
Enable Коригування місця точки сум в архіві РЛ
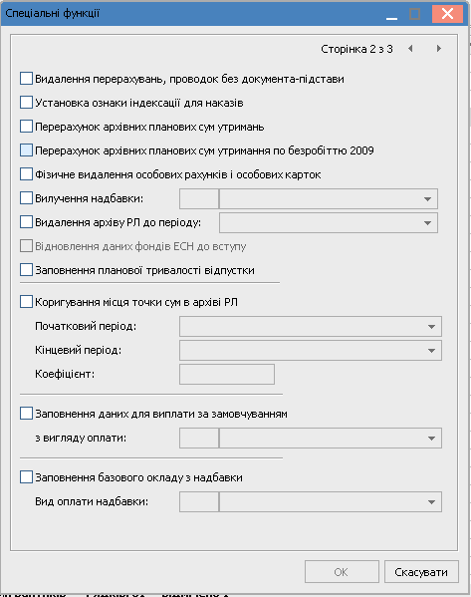tap(26, 302)
